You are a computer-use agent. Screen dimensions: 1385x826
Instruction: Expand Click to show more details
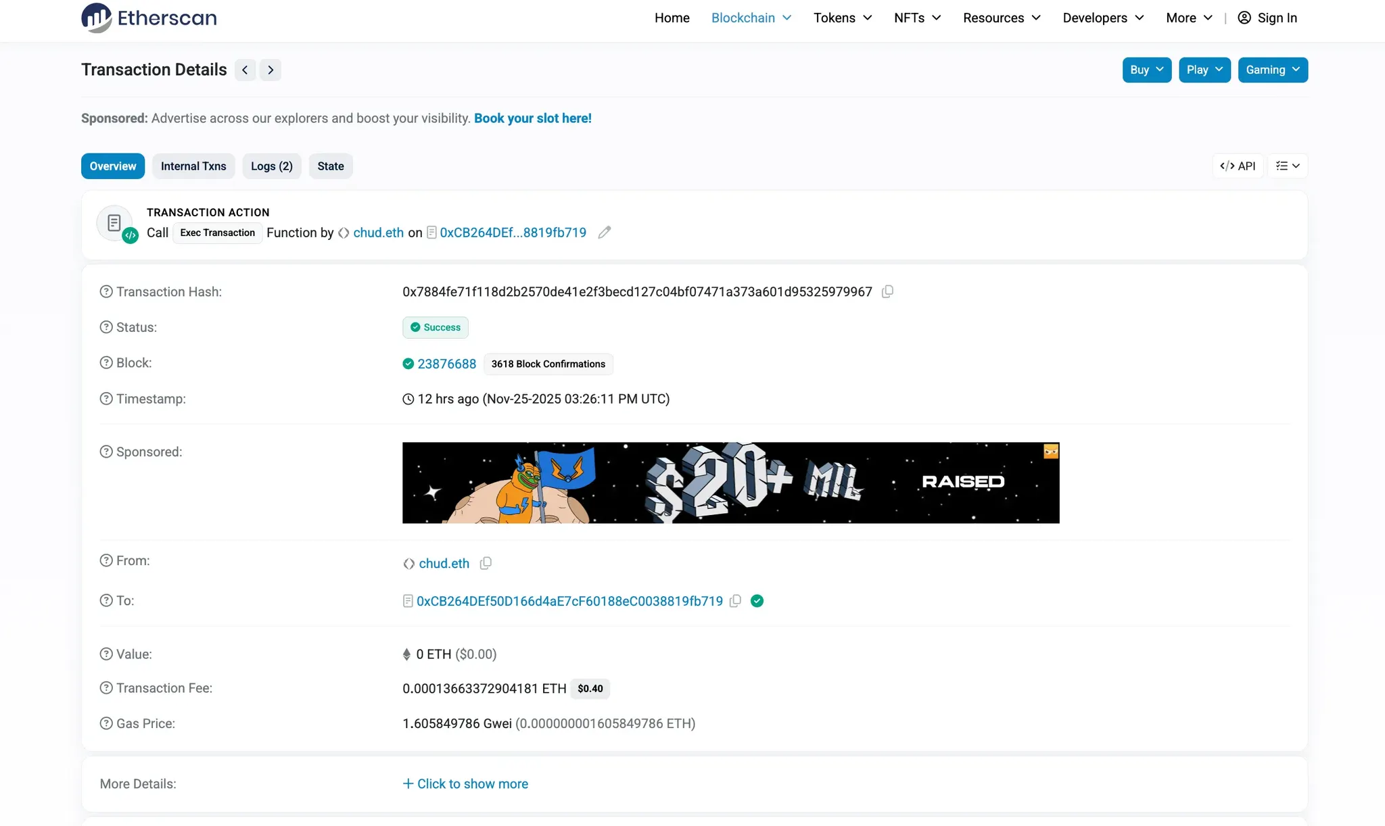click(x=465, y=783)
